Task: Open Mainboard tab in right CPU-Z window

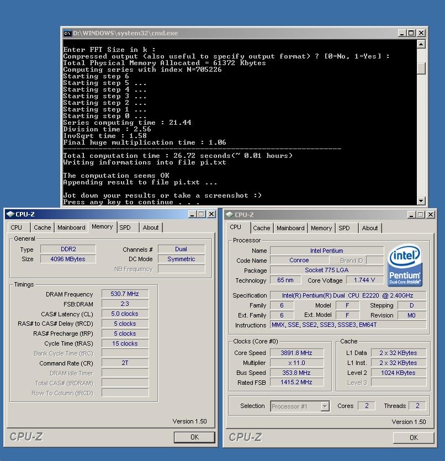Action: (x=290, y=228)
